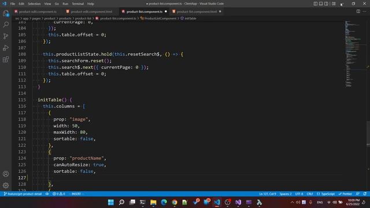Click the 'product-list' breadcrumb folder
This screenshot has height=208, width=370.
[83, 18]
